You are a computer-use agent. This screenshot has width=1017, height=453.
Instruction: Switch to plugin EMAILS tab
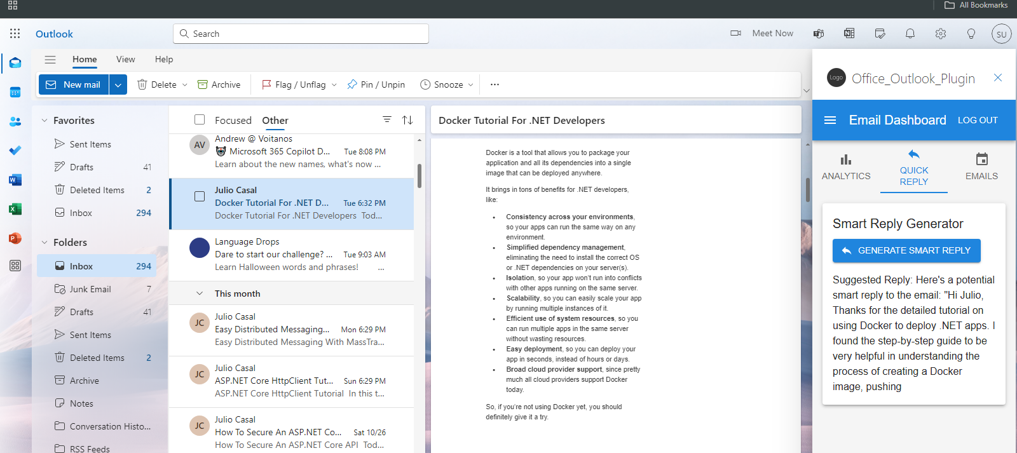click(x=981, y=168)
